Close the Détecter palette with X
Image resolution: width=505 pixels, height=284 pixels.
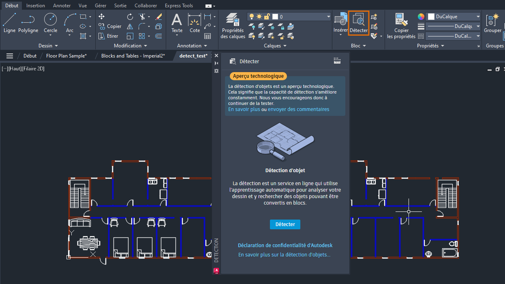pos(216,56)
